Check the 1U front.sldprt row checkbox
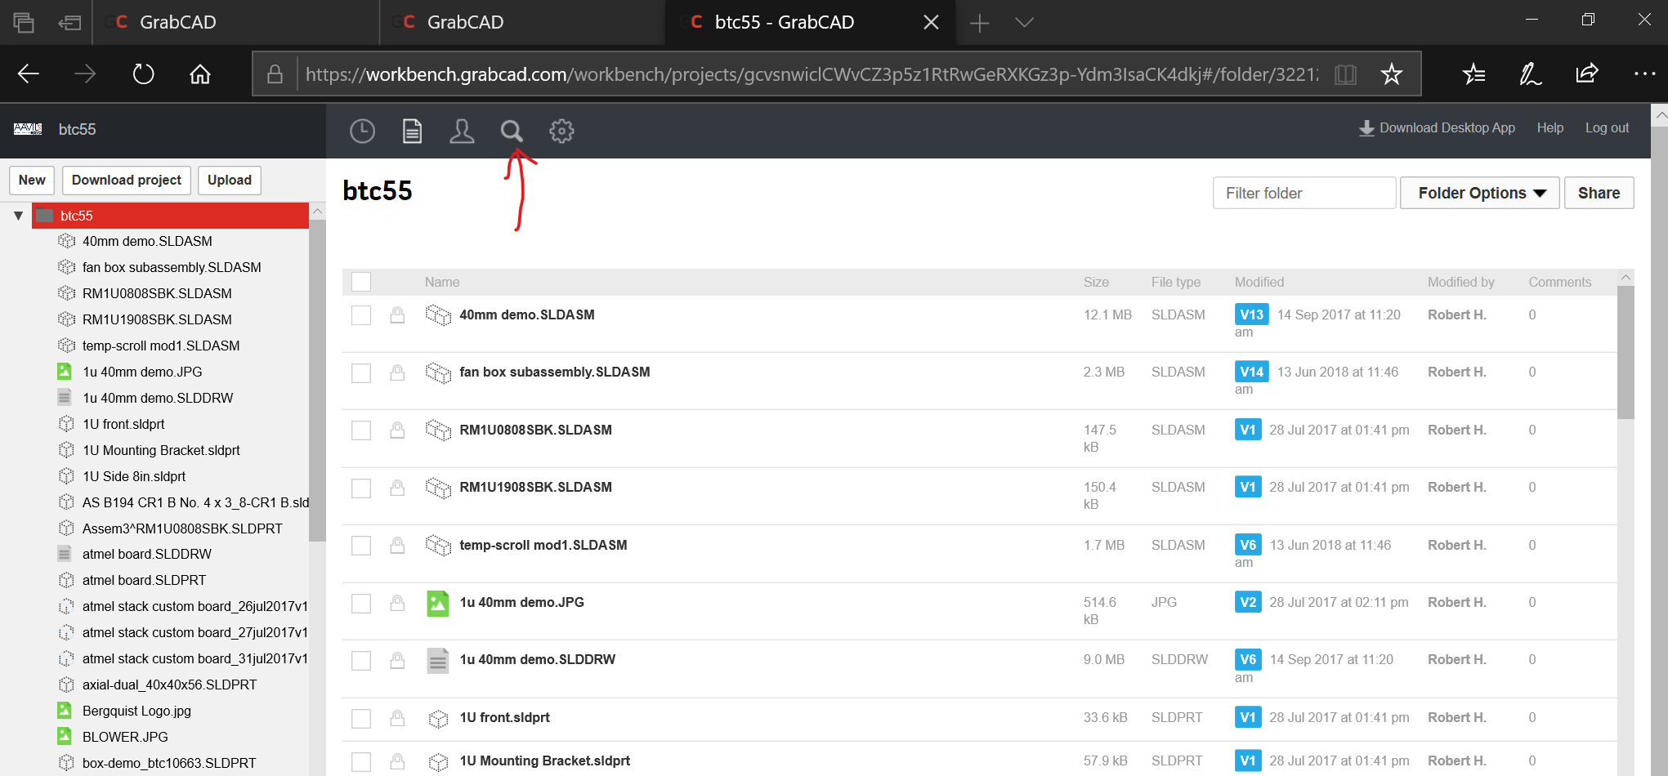The height and width of the screenshot is (776, 1668). point(361,719)
